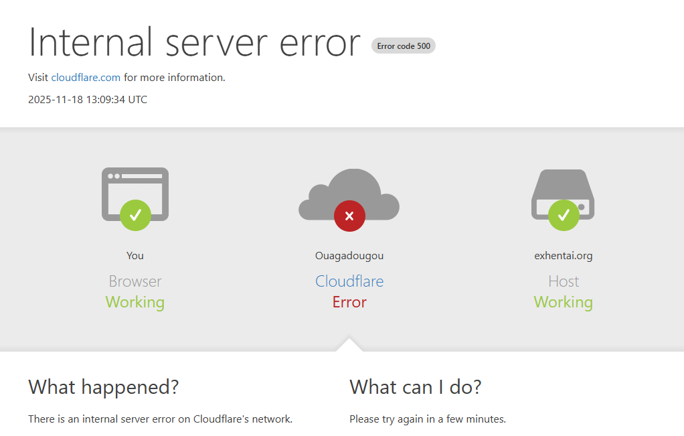Click the Ouagadougou location label
684x436 pixels.
click(x=349, y=256)
